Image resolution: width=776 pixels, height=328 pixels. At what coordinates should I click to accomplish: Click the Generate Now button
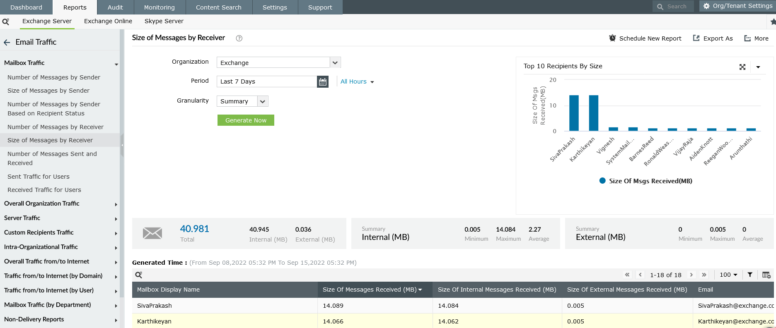click(x=246, y=120)
